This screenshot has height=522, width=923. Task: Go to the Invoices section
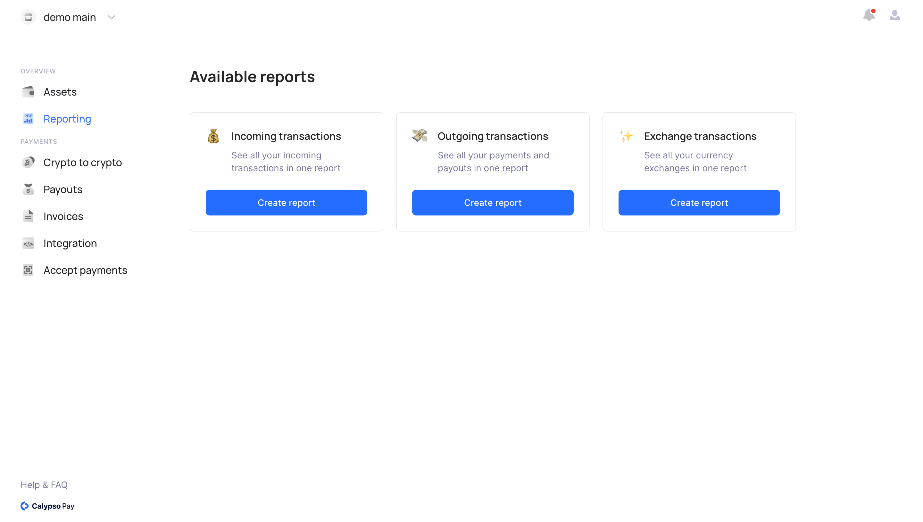coord(63,216)
